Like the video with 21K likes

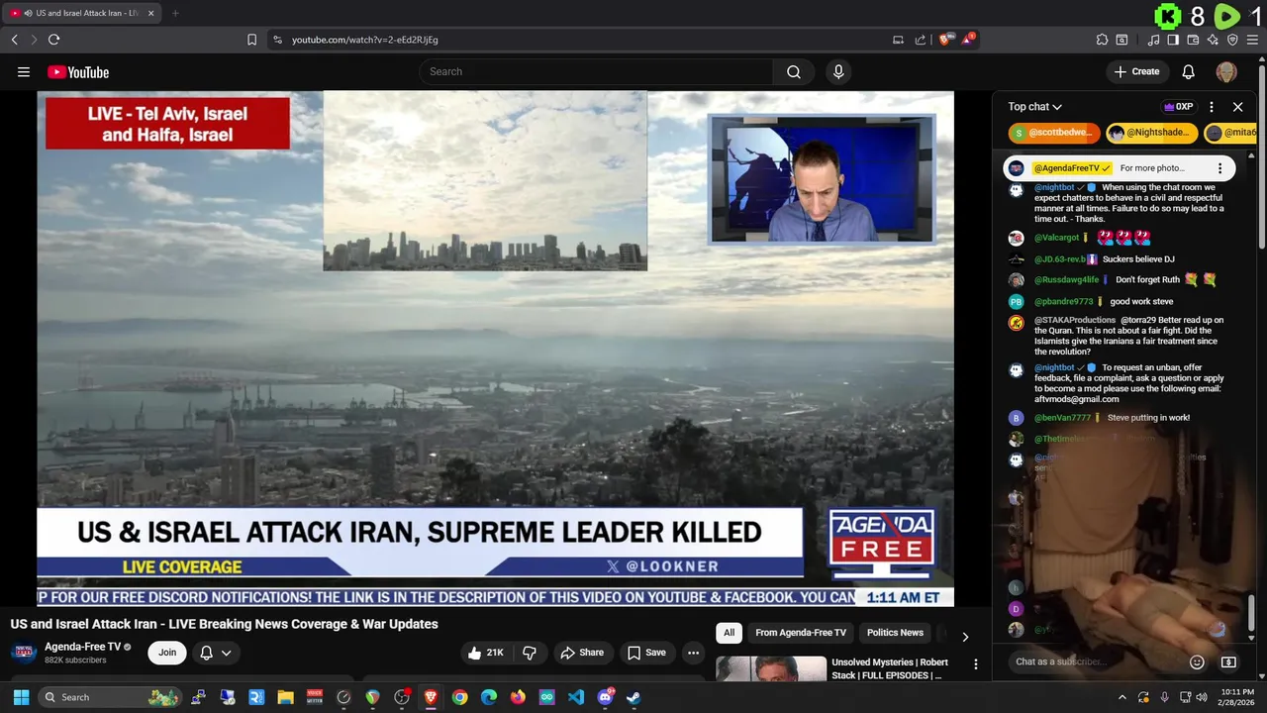click(x=486, y=653)
